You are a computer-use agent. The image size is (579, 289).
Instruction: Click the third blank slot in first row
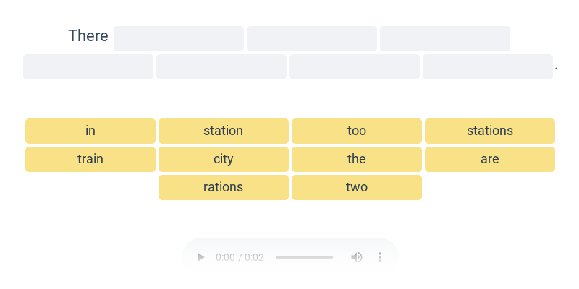click(x=445, y=38)
